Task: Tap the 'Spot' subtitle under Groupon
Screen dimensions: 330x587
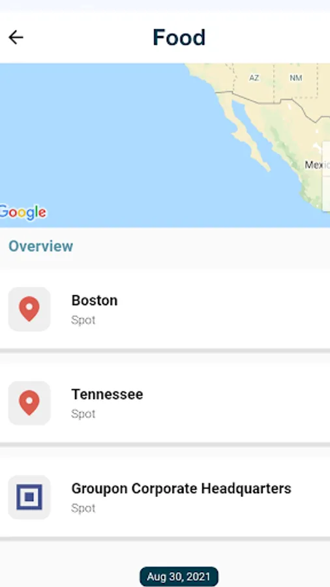Action: click(x=83, y=508)
